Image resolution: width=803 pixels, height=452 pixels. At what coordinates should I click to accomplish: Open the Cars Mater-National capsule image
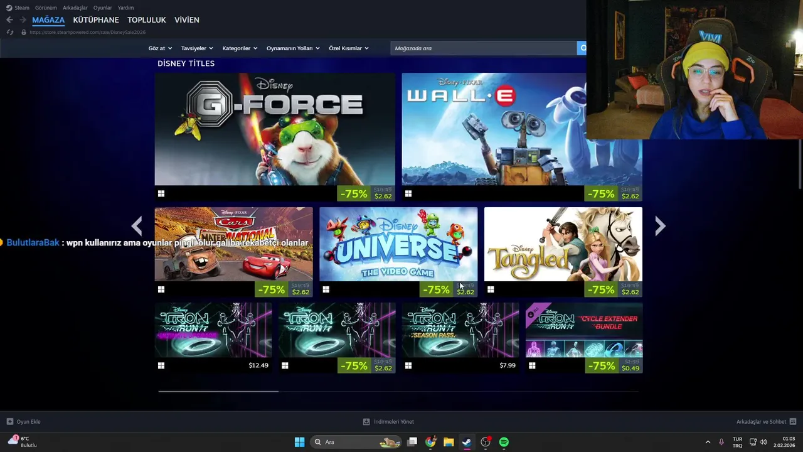pyautogui.click(x=233, y=244)
